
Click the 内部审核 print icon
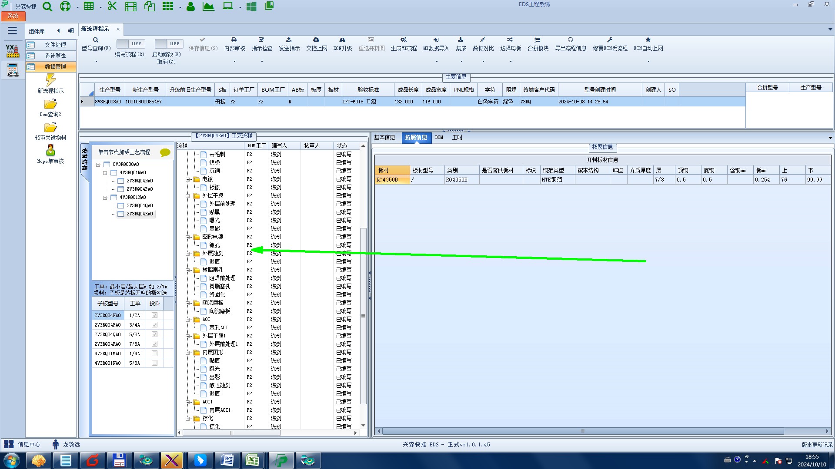click(x=234, y=40)
